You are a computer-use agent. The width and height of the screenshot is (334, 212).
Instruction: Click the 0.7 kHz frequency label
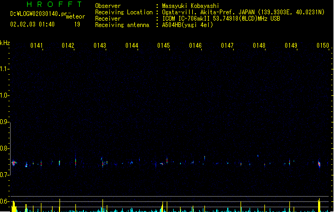(x=4, y=175)
